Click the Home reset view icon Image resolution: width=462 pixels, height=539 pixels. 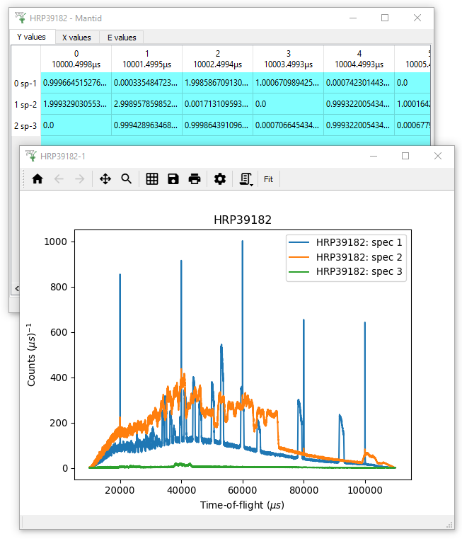[37, 179]
